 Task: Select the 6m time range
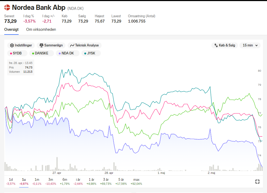coord(65,181)
